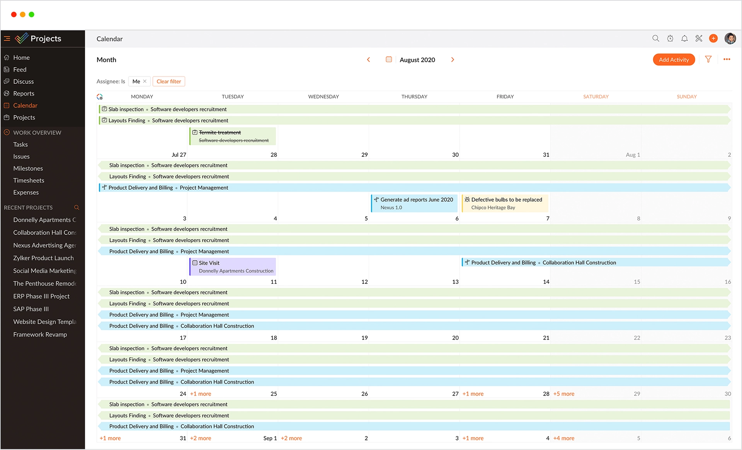
Task: Open Reports in the sidebar
Action: click(x=24, y=93)
